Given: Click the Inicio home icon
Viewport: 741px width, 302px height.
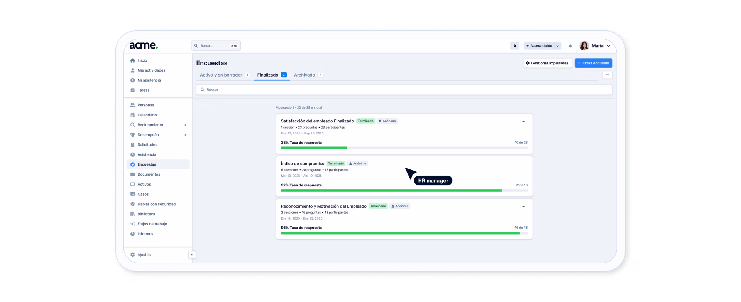Looking at the screenshot, I should tap(132, 60).
